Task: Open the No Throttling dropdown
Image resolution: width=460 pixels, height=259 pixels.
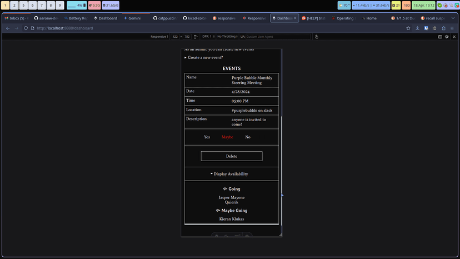Action: (227, 37)
